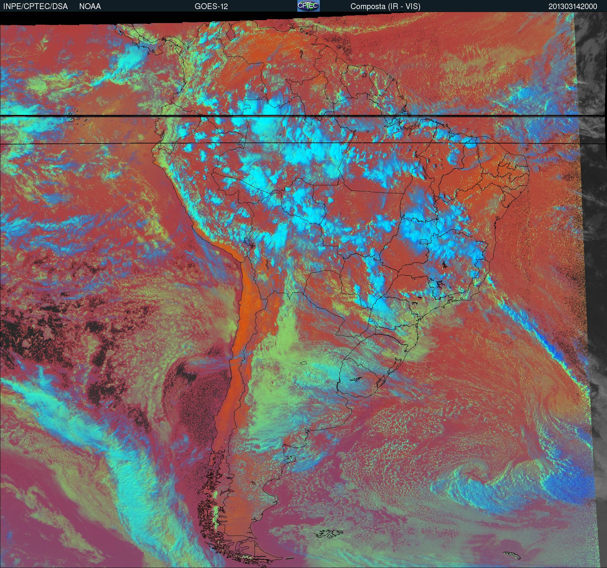Select the 201303142000 timestamp

(573, 6)
